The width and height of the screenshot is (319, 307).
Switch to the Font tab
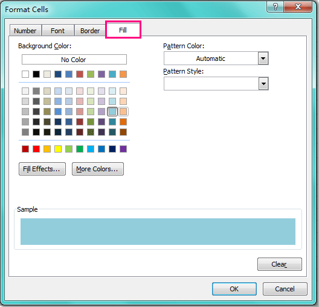click(x=57, y=31)
